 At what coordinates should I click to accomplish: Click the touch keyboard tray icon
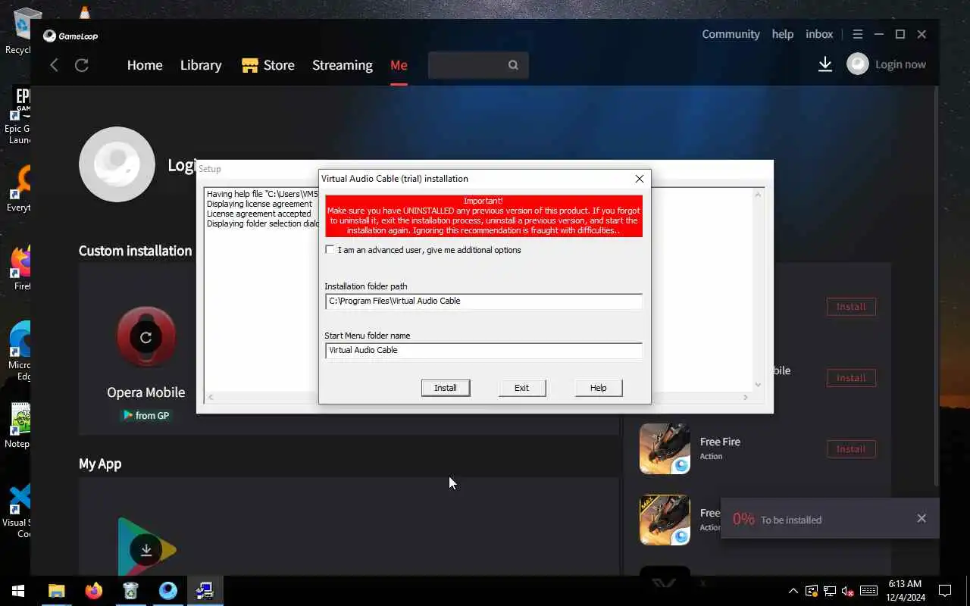pos(869,591)
